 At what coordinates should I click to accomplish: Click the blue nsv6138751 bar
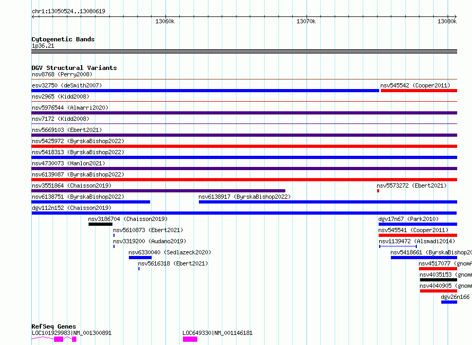91,202
